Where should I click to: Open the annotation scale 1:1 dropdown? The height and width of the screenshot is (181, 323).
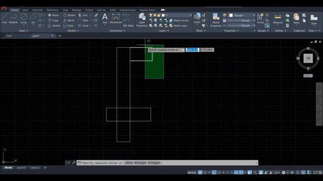[277, 172]
